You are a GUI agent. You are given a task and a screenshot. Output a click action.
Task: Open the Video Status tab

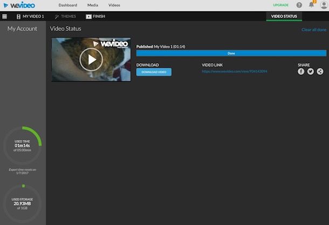point(284,17)
